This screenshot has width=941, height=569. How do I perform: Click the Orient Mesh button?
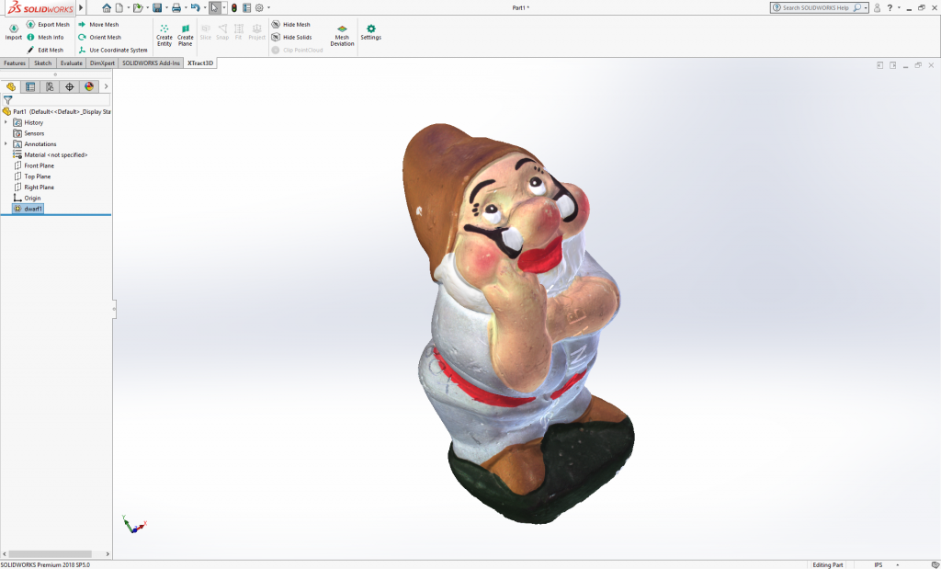point(105,38)
